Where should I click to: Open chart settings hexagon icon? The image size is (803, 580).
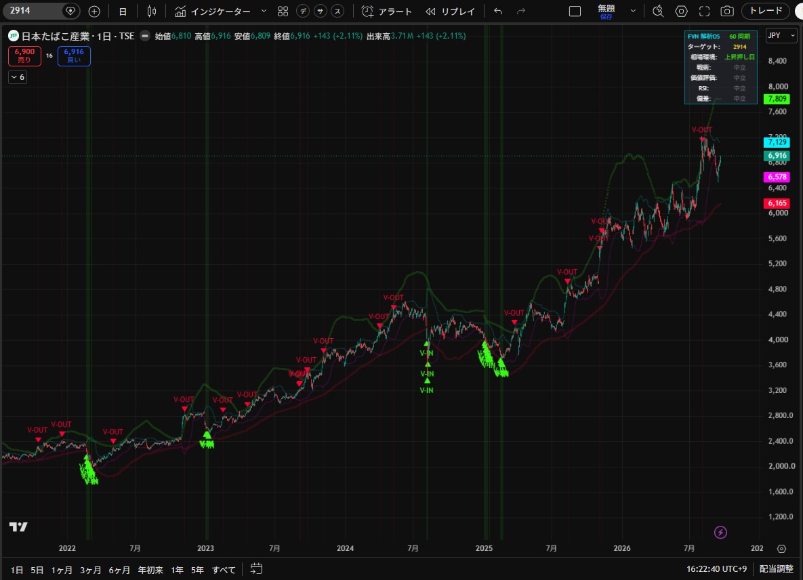click(x=681, y=12)
